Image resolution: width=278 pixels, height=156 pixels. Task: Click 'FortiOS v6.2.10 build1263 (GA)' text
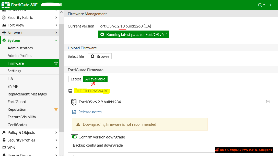click(125, 26)
